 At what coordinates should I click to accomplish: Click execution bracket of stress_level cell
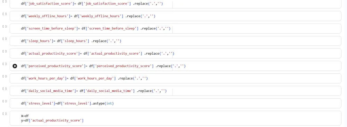pos(5,101)
